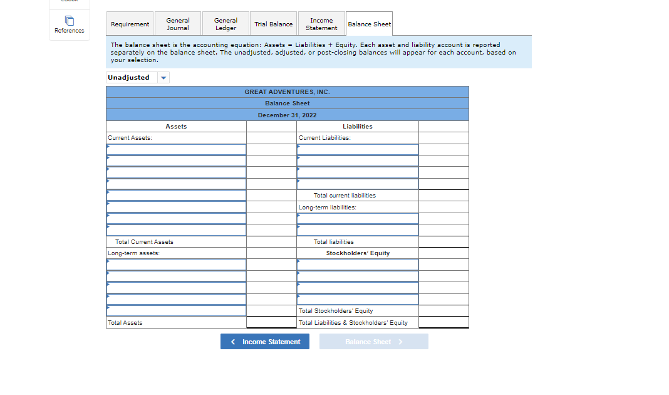
Task: Click the disabled Balance Sheet next button
Action: [x=374, y=342]
